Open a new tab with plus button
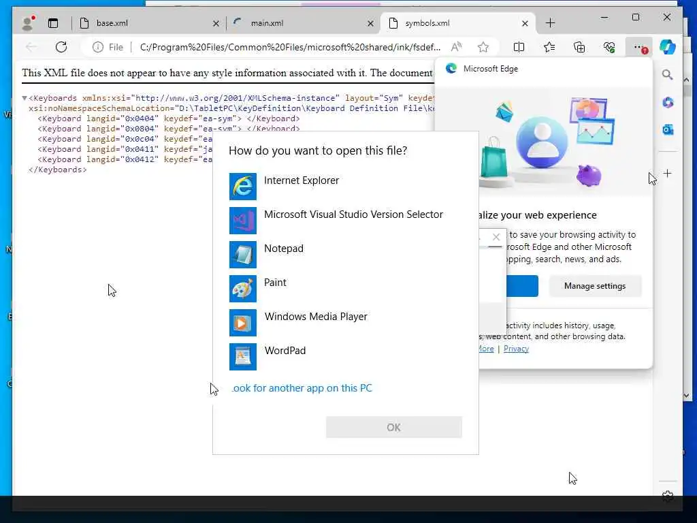 (x=550, y=23)
